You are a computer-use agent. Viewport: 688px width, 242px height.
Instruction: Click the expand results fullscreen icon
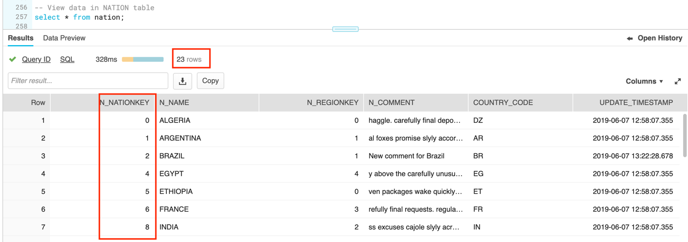point(677,82)
